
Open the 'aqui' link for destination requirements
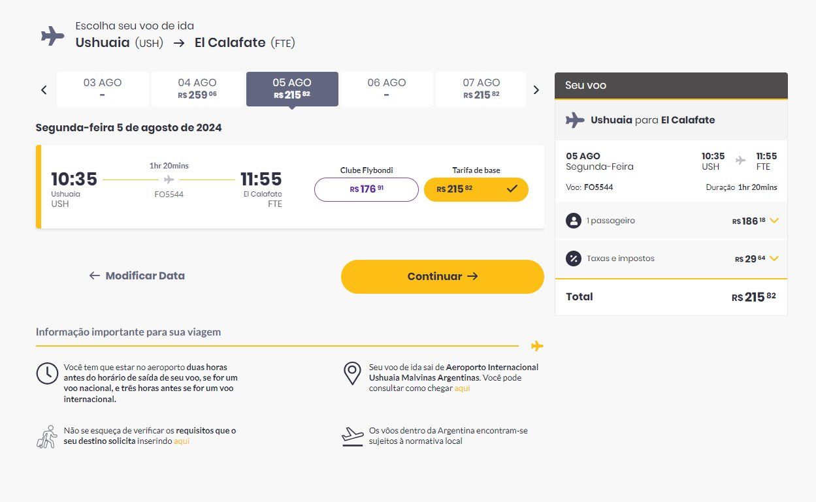pos(182,441)
